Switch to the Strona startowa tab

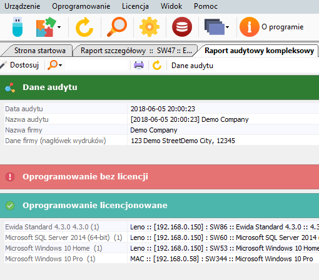pos(39,51)
